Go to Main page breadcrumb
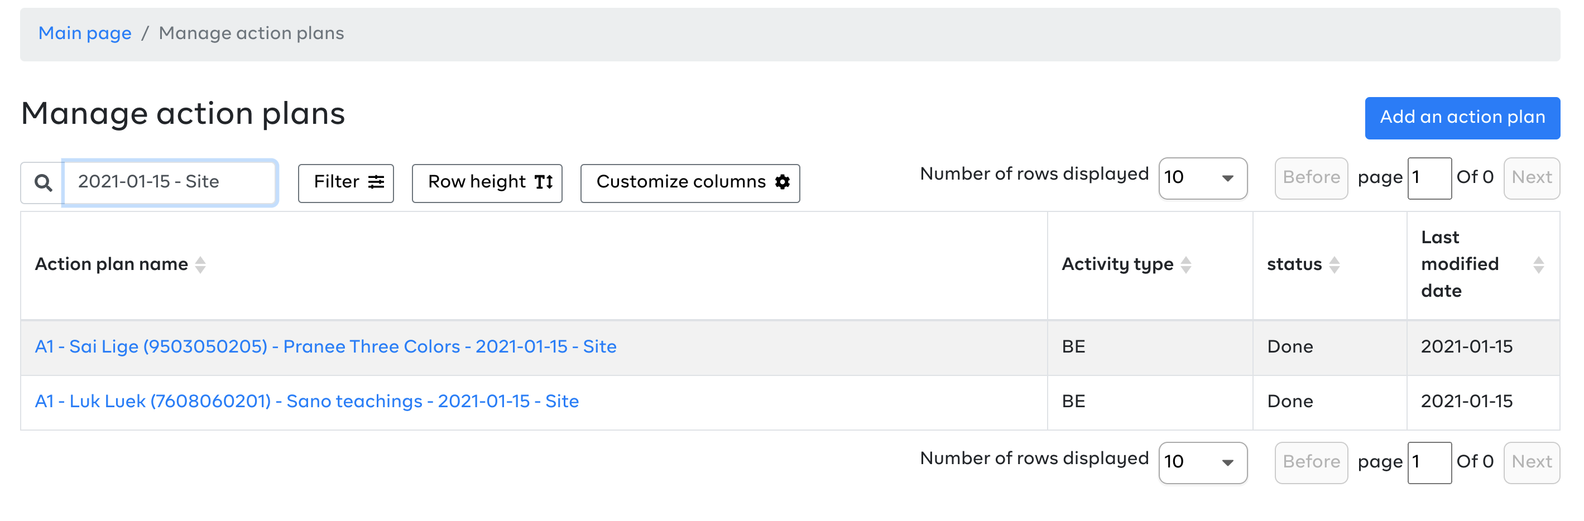1584x521 pixels. tap(85, 33)
